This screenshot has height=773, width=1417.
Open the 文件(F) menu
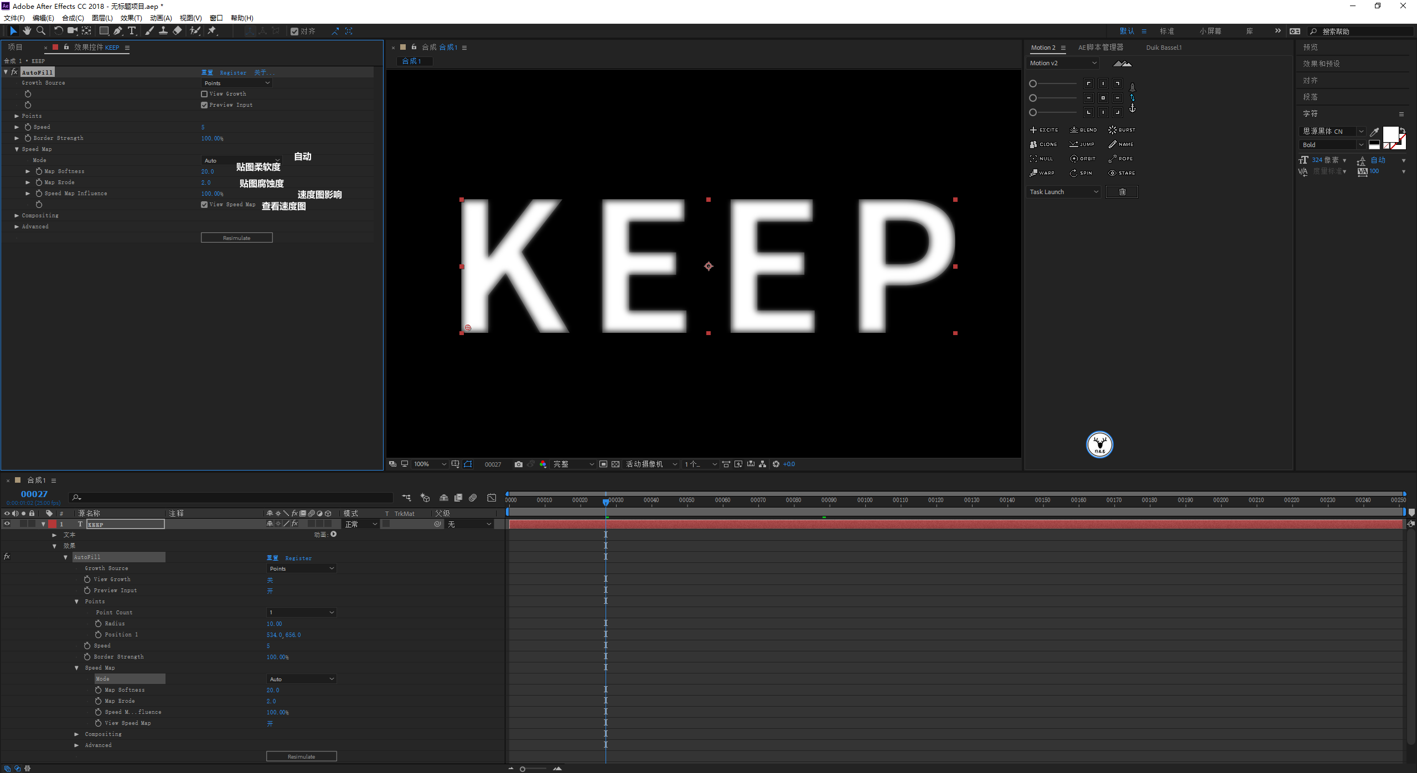pyautogui.click(x=14, y=18)
